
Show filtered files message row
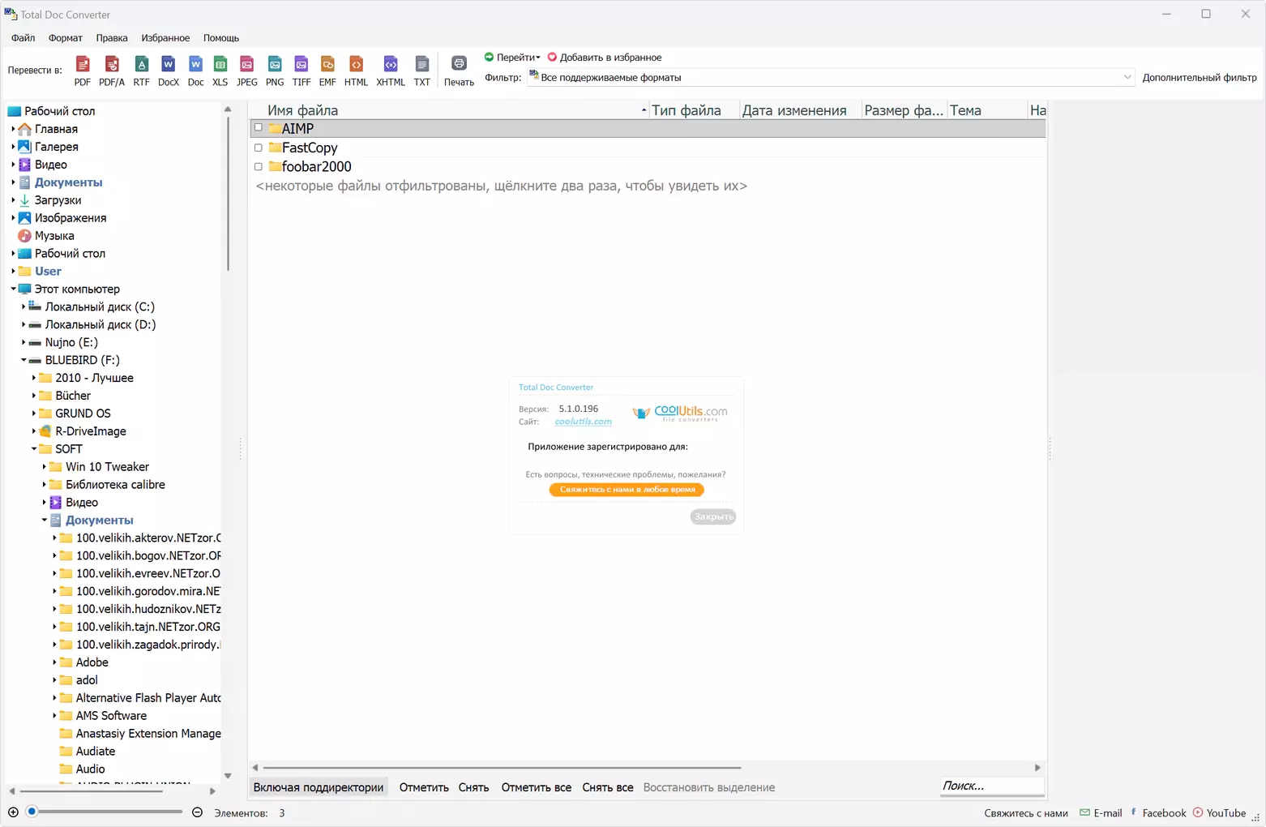(502, 186)
